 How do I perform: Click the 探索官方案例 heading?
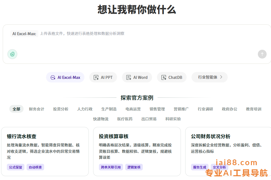click(137, 98)
